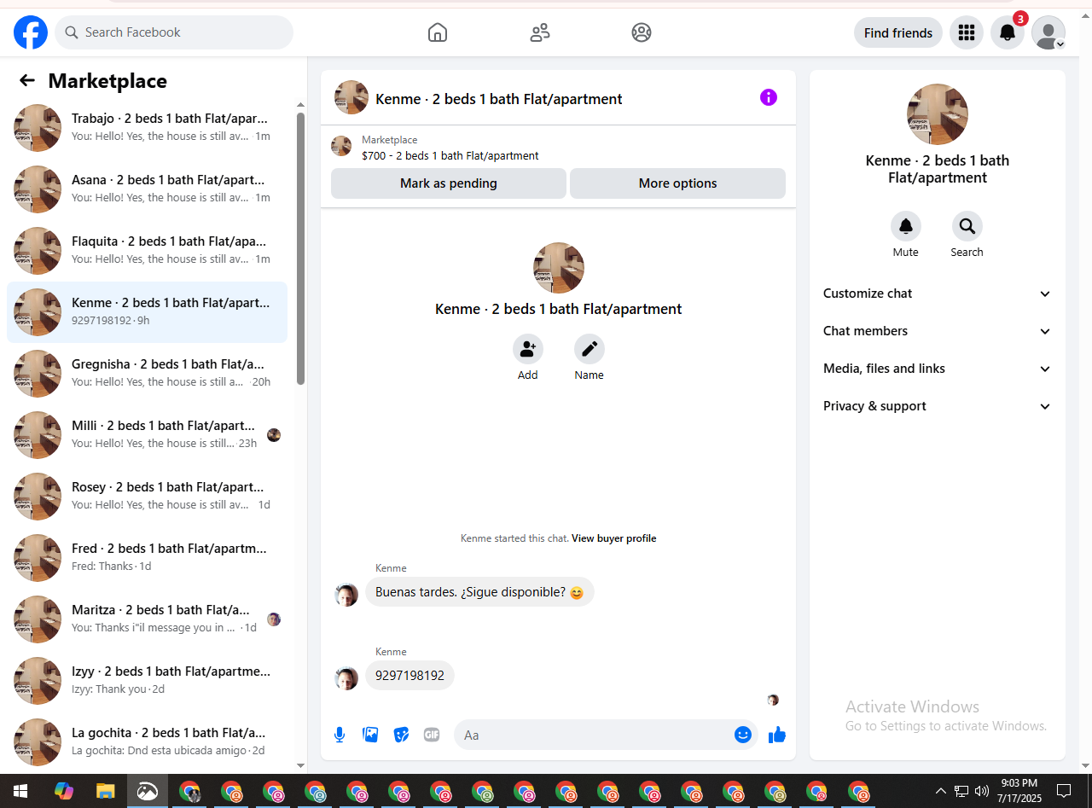Launch Copilot from the taskbar
This screenshot has width=1092, height=808.
(63, 791)
